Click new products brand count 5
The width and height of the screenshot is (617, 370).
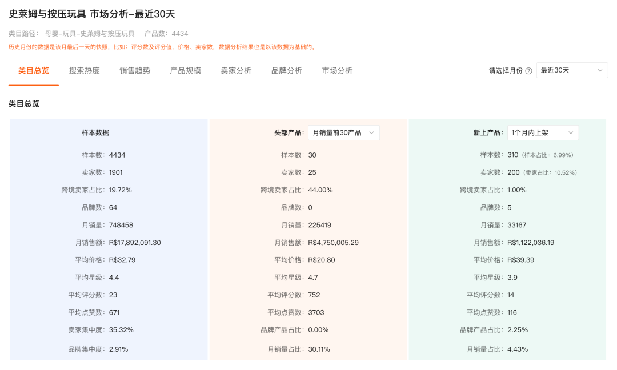tap(510, 208)
